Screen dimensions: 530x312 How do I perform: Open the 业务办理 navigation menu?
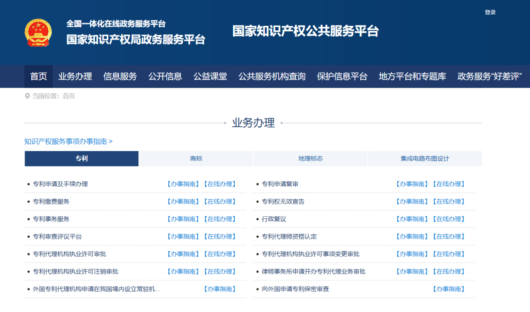coord(75,76)
